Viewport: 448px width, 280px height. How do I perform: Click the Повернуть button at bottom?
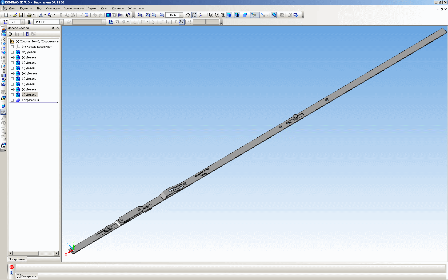click(27, 276)
